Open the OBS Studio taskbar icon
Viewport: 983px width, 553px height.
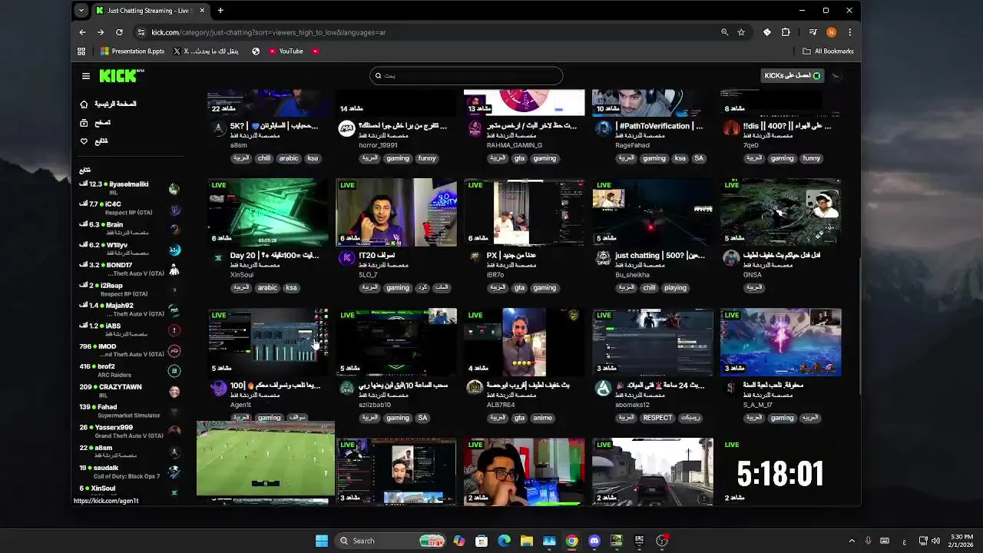click(x=662, y=541)
